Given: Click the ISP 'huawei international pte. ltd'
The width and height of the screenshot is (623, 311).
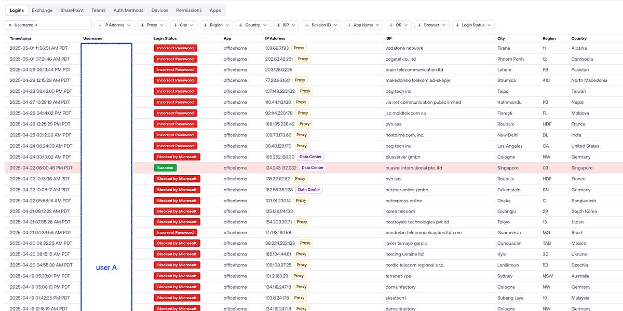Looking at the screenshot, I should tap(414, 168).
